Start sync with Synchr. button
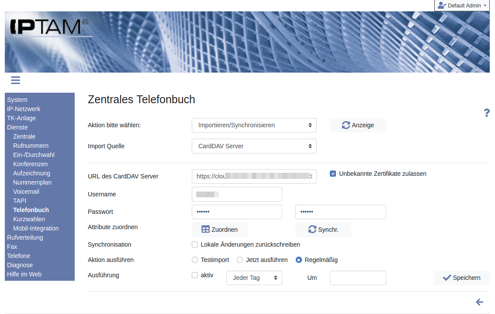Screen dimensions: 495x314 coord(323,230)
